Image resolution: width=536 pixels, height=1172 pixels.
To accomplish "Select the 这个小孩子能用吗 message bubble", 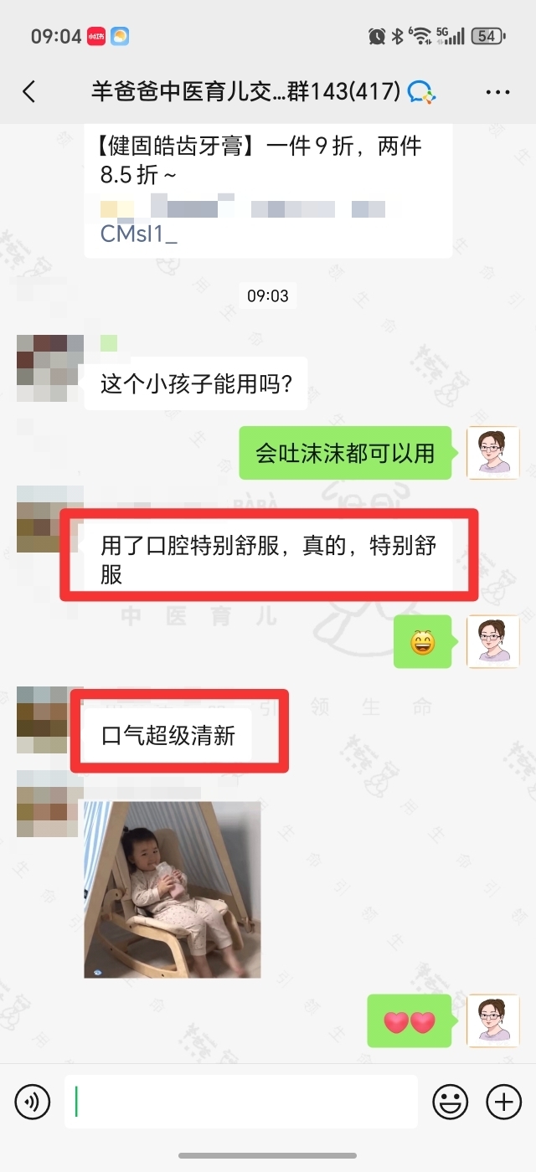I will (196, 383).
